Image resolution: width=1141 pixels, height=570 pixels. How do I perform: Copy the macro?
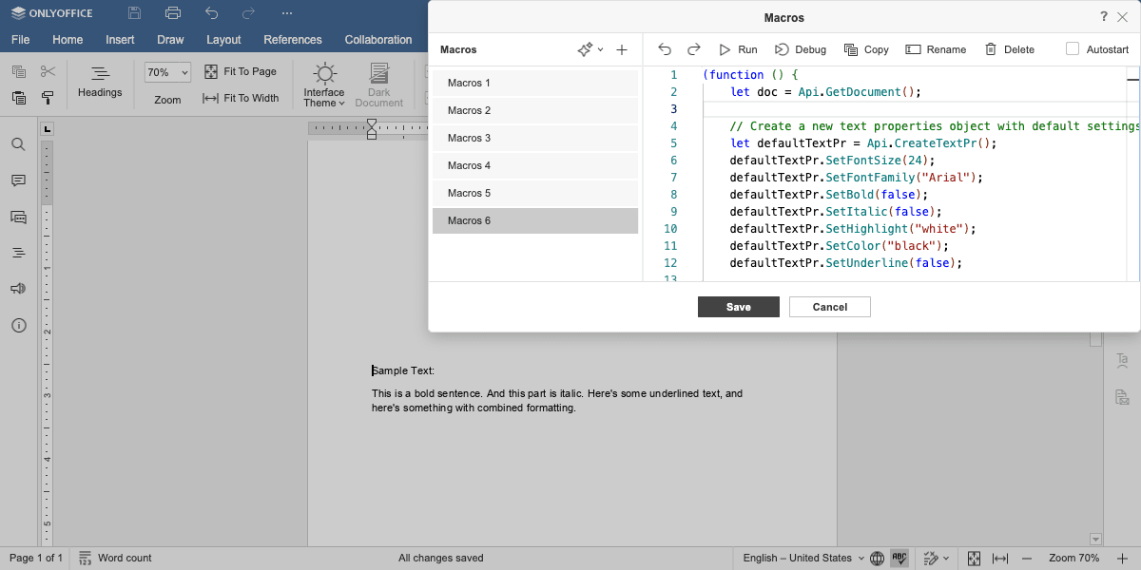tap(866, 49)
